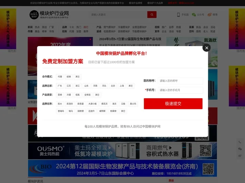Click the phone icon in right sidebar
Image resolution: width=245 pixels, height=183 pixels.
pos(240,142)
